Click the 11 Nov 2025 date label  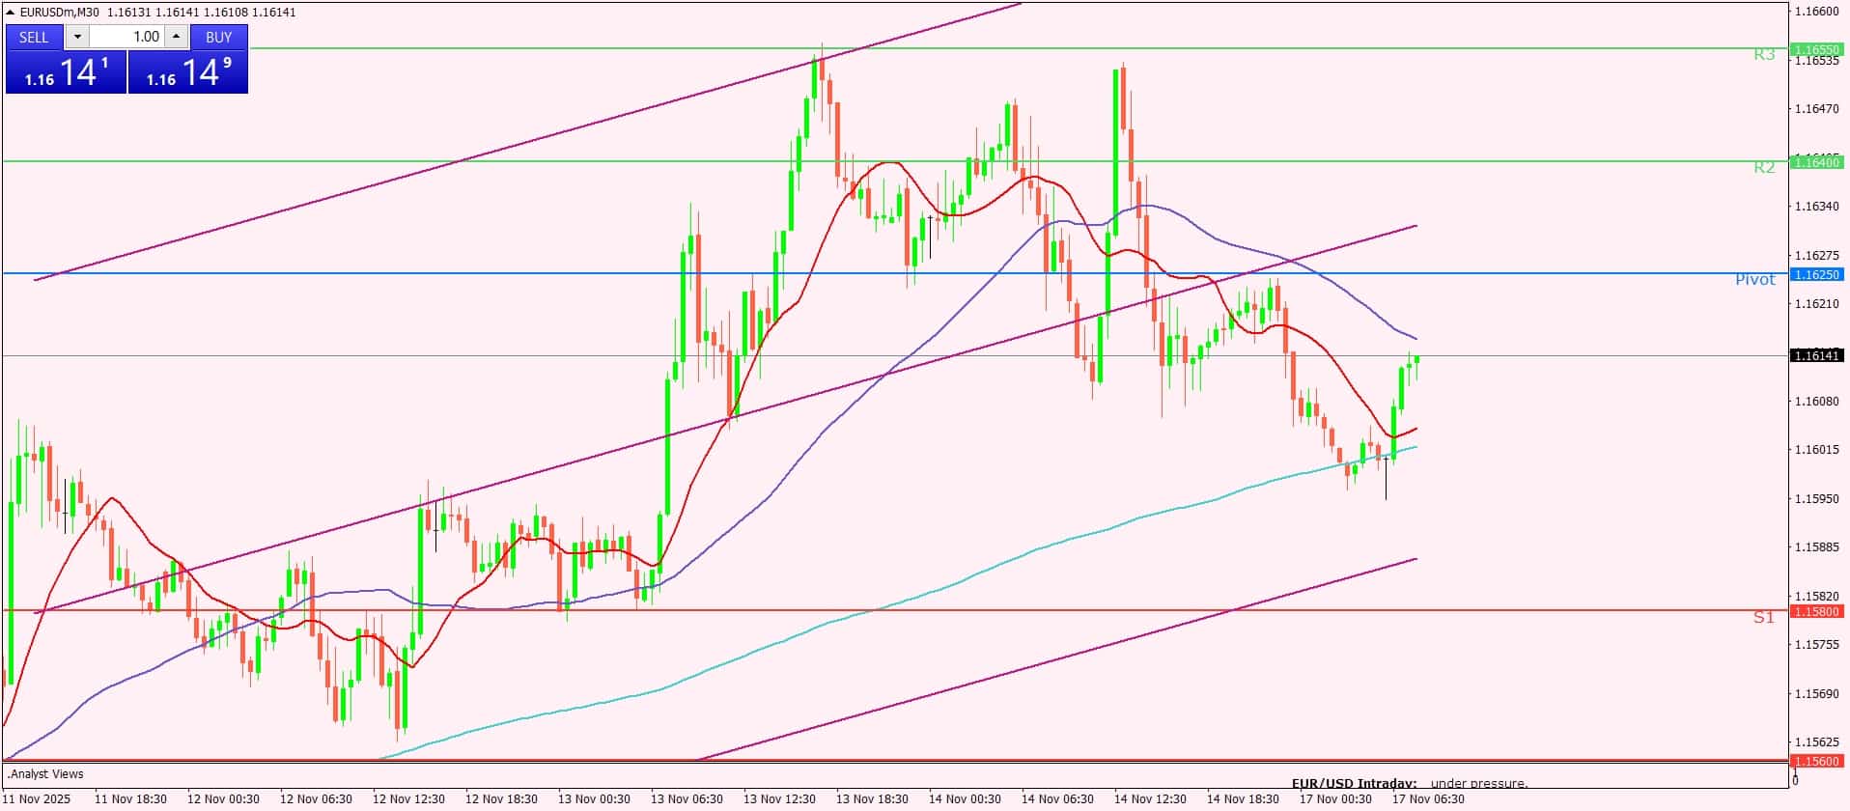38,799
